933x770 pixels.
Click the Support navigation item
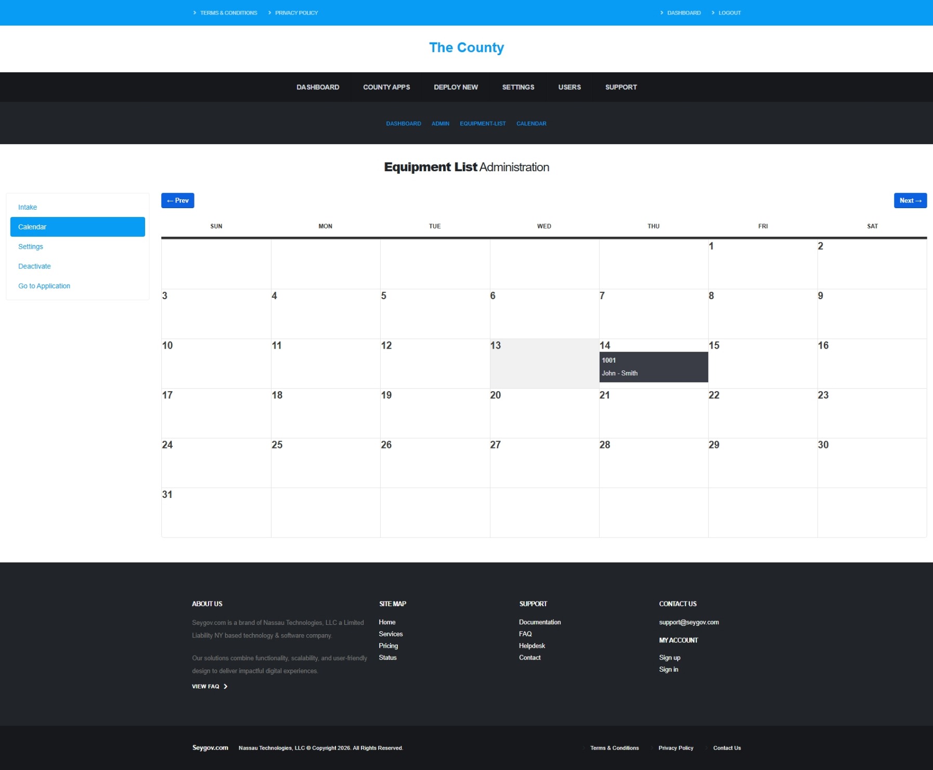pos(621,87)
